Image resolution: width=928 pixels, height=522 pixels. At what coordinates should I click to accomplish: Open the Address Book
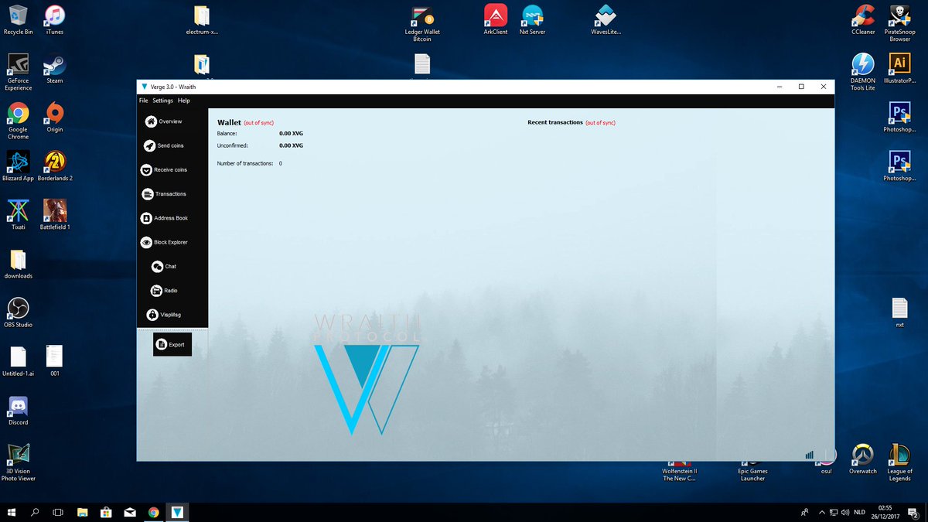pyautogui.click(x=164, y=218)
